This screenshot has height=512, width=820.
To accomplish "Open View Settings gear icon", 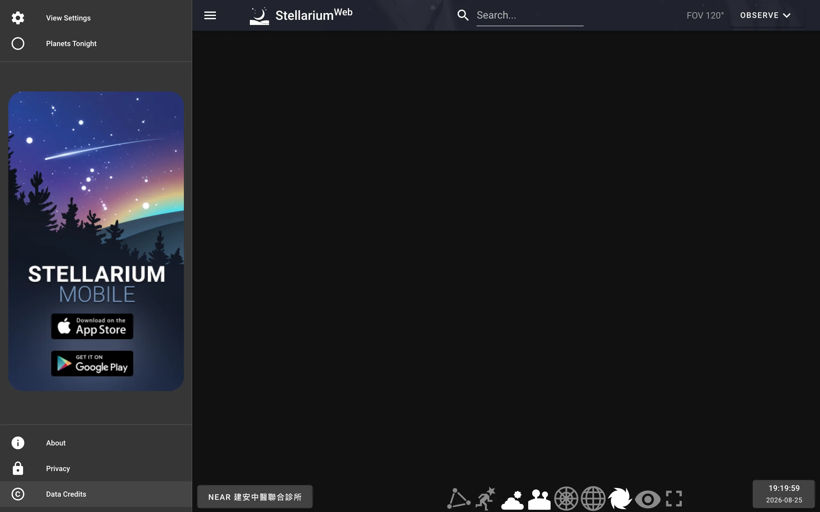I will (18, 18).
